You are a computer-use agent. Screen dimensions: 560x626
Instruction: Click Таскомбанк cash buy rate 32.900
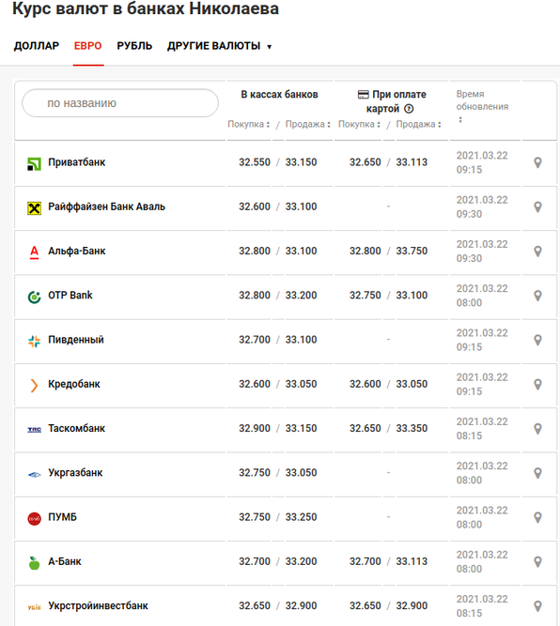pyautogui.click(x=255, y=428)
